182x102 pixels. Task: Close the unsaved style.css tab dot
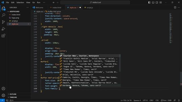coord(80,8)
